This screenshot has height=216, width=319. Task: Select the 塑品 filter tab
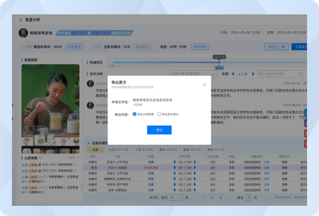click(x=192, y=150)
